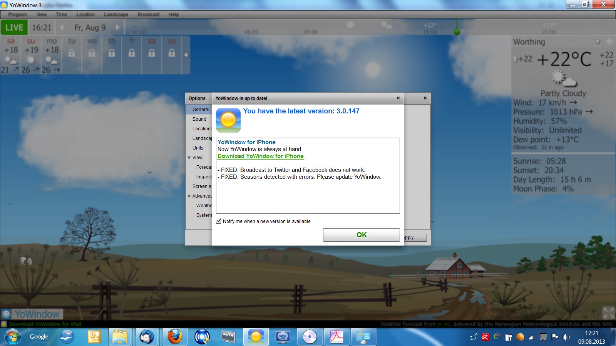
Task: Open the Broadcast menu
Action: point(148,15)
